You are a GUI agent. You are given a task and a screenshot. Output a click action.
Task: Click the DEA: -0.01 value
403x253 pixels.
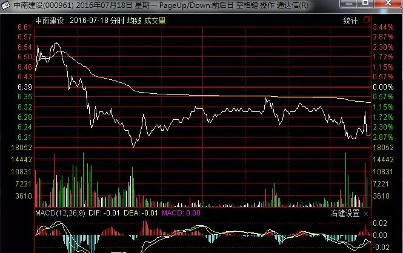coord(141,213)
